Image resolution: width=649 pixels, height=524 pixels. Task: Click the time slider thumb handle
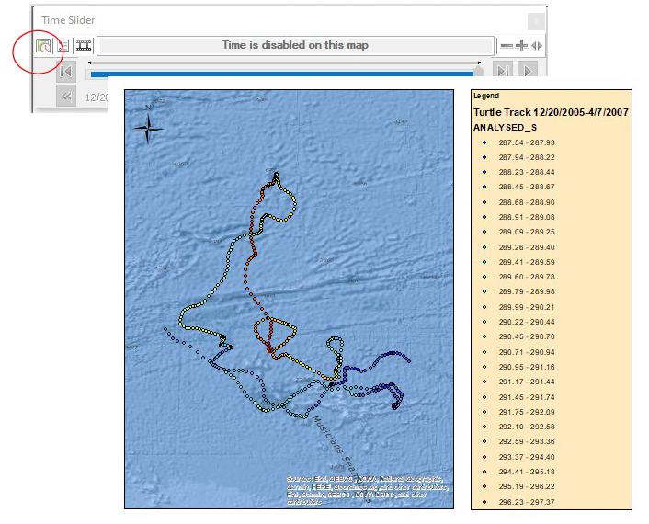(x=479, y=70)
